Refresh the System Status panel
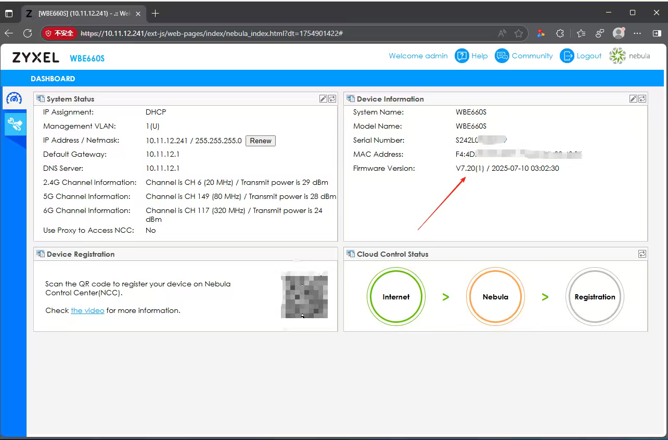This screenshot has height=440, width=668. [x=332, y=98]
